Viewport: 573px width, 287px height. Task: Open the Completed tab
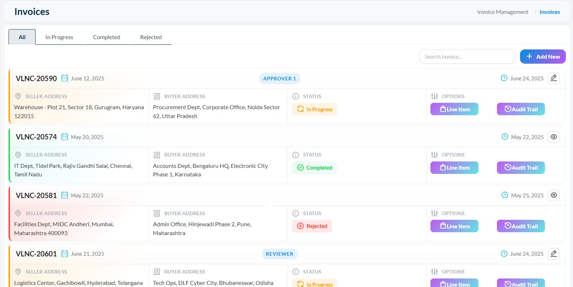point(106,37)
